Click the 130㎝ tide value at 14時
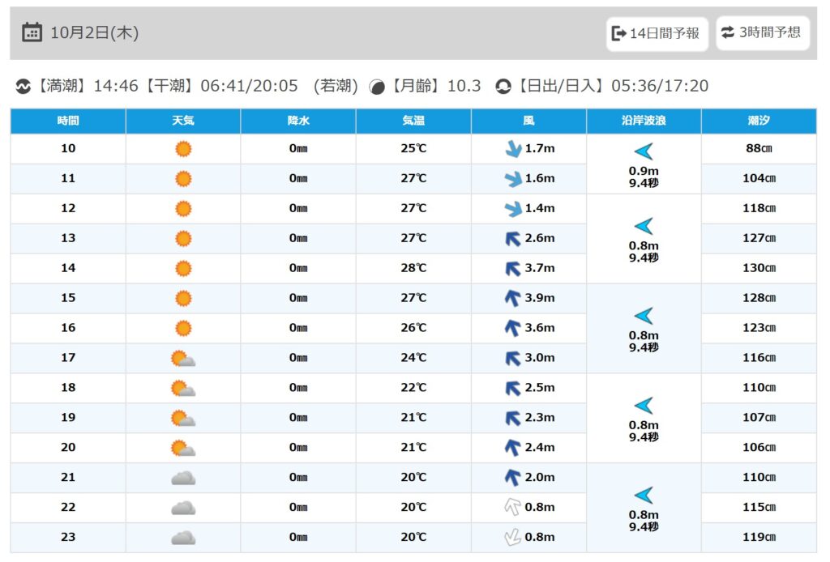The image size is (830, 562). coord(759,268)
